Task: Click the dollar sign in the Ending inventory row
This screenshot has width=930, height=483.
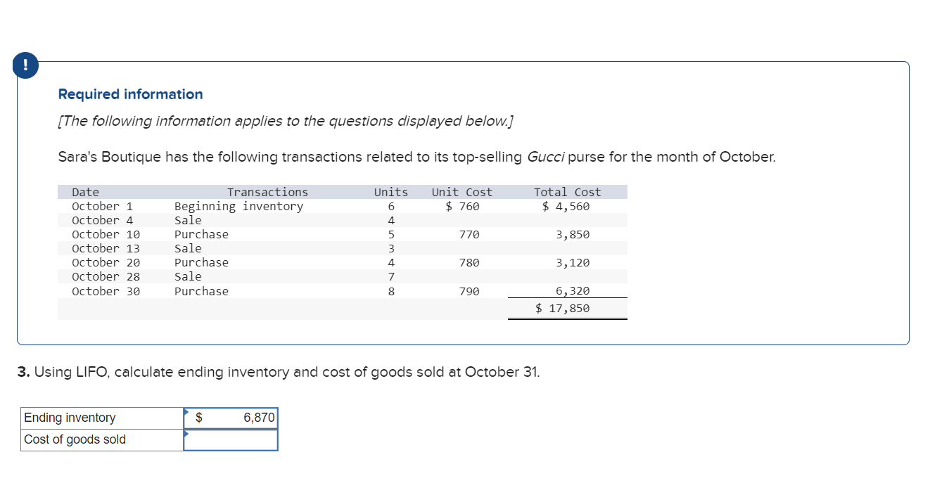Action: pyautogui.click(x=200, y=418)
